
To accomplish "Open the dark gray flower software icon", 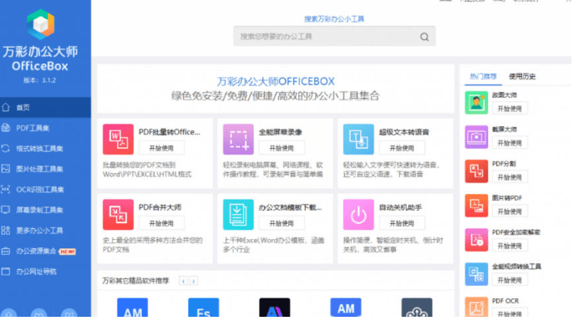I will tap(417, 308).
